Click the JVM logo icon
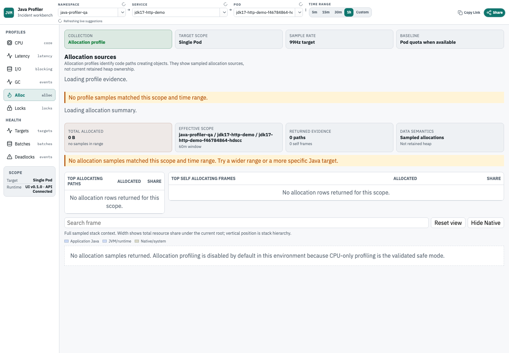509x353 pixels. coord(9,13)
